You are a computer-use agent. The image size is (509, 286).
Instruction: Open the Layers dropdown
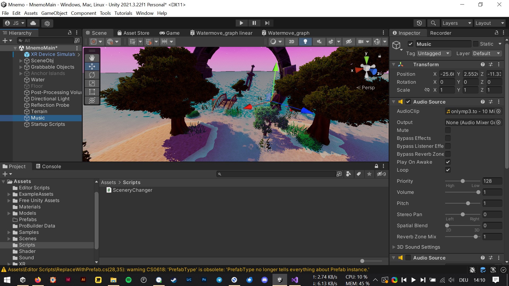pos(457,23)
